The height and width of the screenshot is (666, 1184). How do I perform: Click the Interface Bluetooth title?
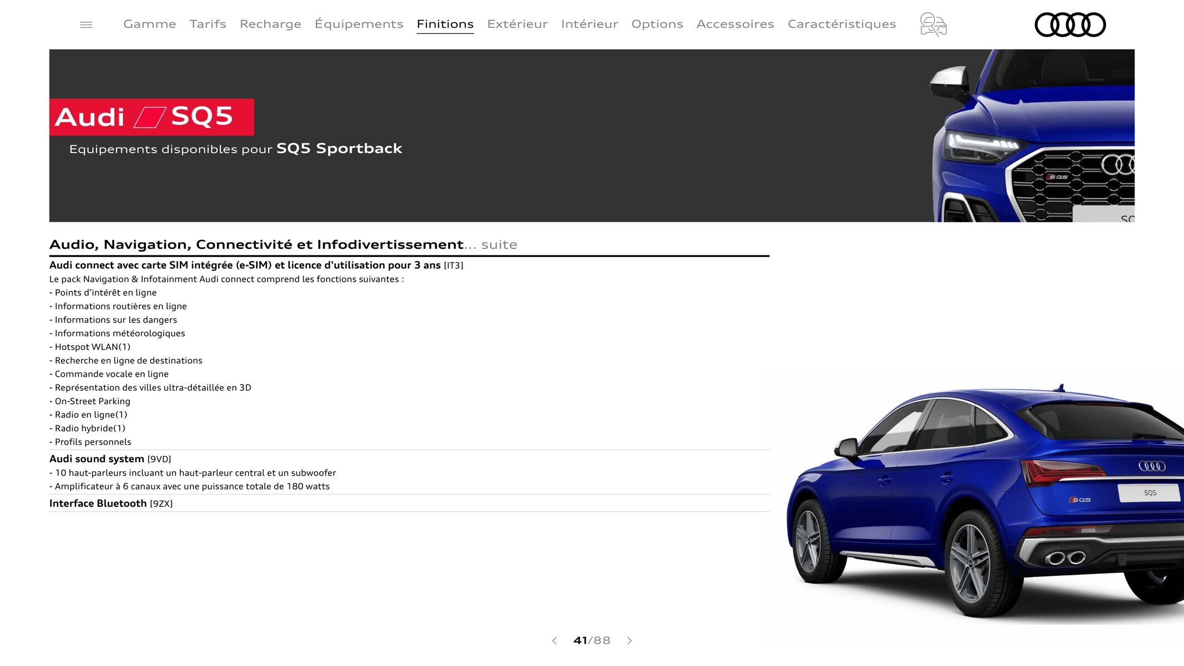(x=98, y=503)
